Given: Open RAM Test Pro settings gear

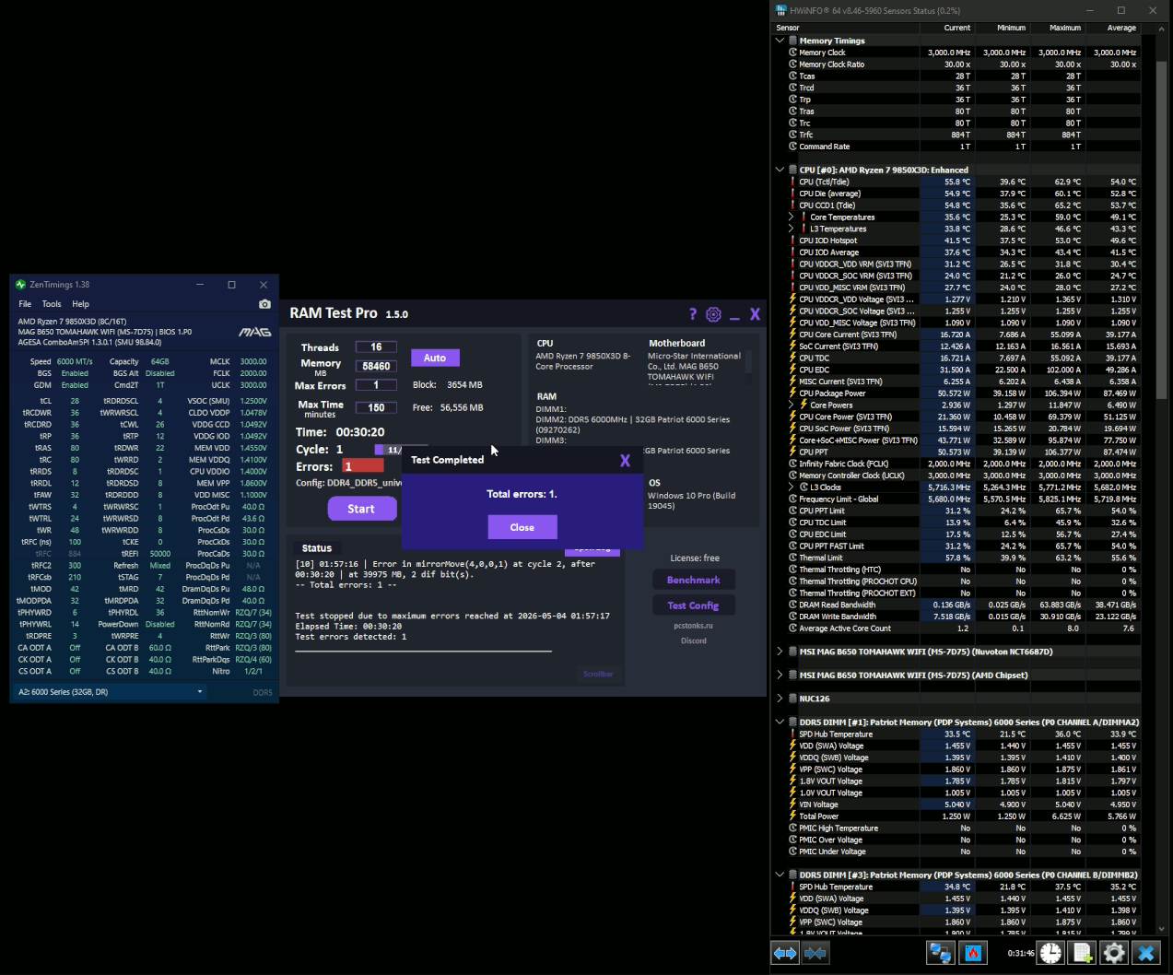Looking at the screenshot, I should 713,314.
